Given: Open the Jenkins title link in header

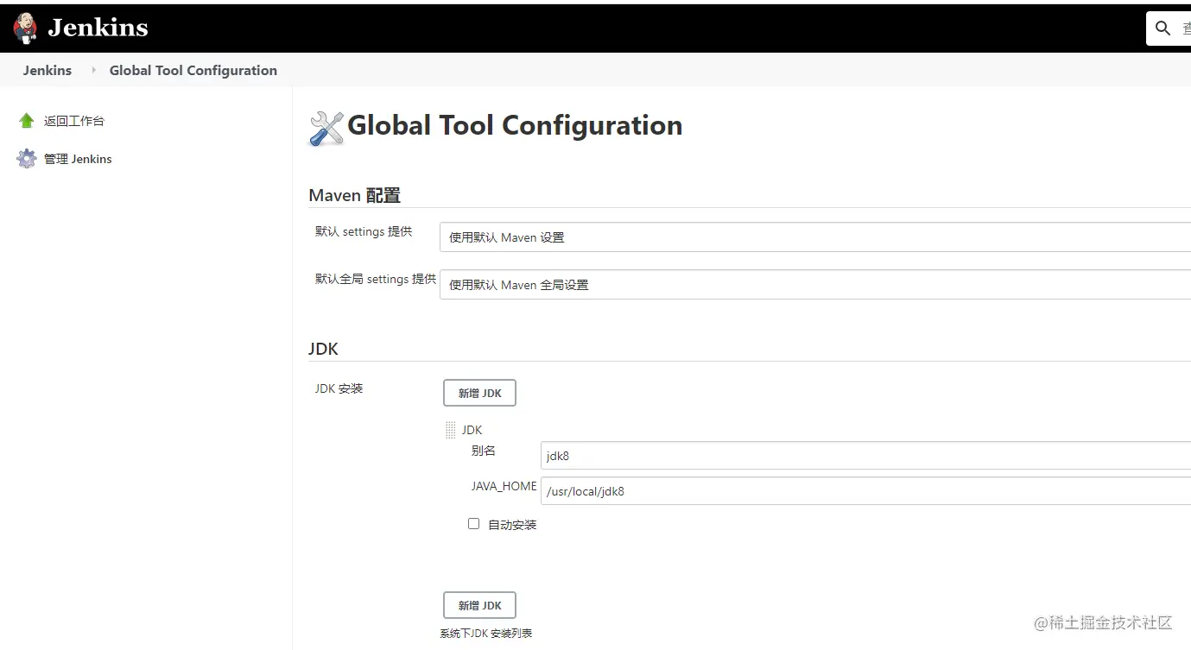Looking at the screenshot, I should pyautogui.click(x=98, y=28).
